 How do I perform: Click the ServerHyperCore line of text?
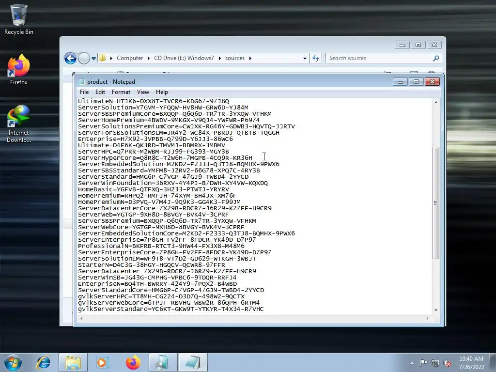[x=165, y=158]
